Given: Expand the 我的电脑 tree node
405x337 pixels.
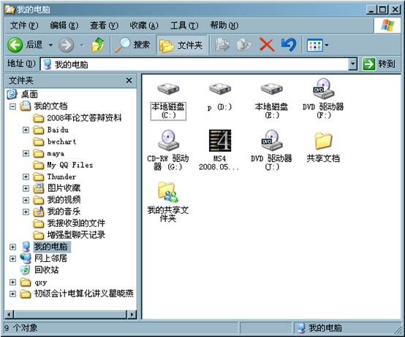Looking at the screenshot, I should click(12, 247).
